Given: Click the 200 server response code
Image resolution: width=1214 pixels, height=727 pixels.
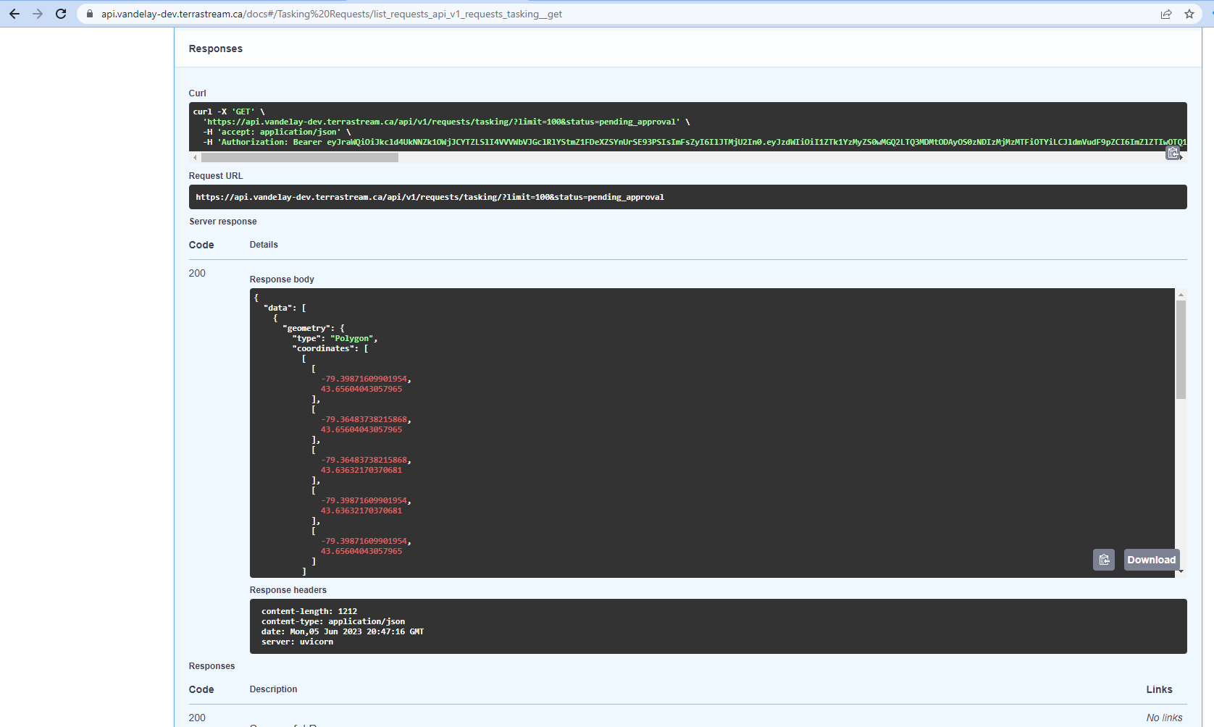Looking at the screenshot, I should click(197, 273).
